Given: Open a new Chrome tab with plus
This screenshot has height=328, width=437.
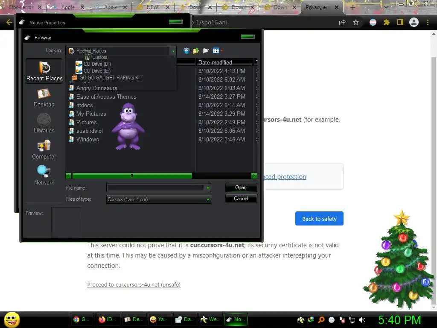Looking at the screenshot, I should [353, 7].
